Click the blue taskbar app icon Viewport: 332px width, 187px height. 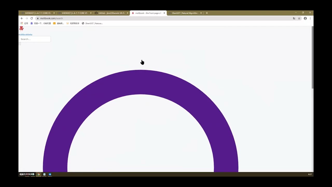tap(50, 174)
